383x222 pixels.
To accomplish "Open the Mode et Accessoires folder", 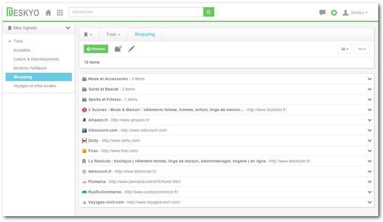I will click(108, 79).
